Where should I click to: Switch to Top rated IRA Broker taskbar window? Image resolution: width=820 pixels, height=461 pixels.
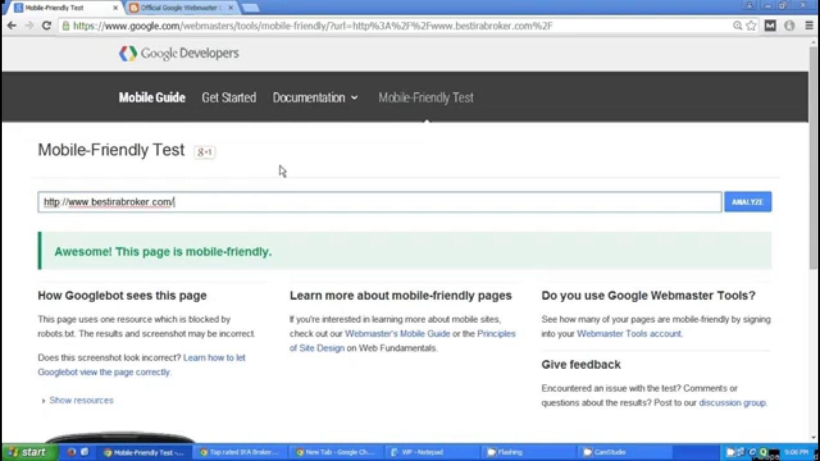click(240, 452)
